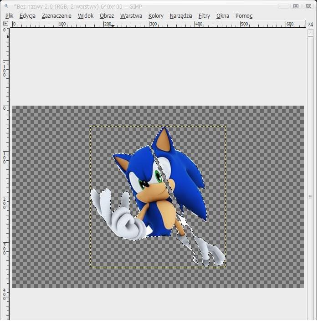This screenshot has height=321, width=318.
Task: Click the vertical scrollbar up arrow
Action: (311, 33)
